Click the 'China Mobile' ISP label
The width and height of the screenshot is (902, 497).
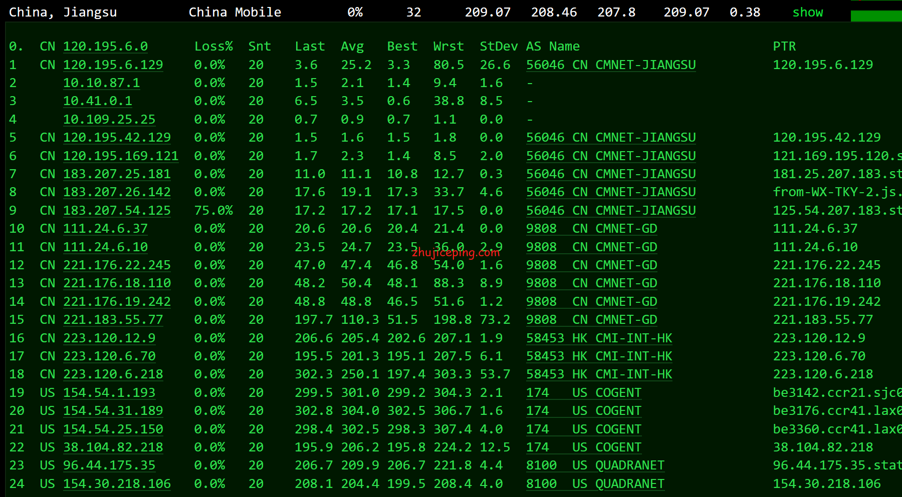coord(235,12)
